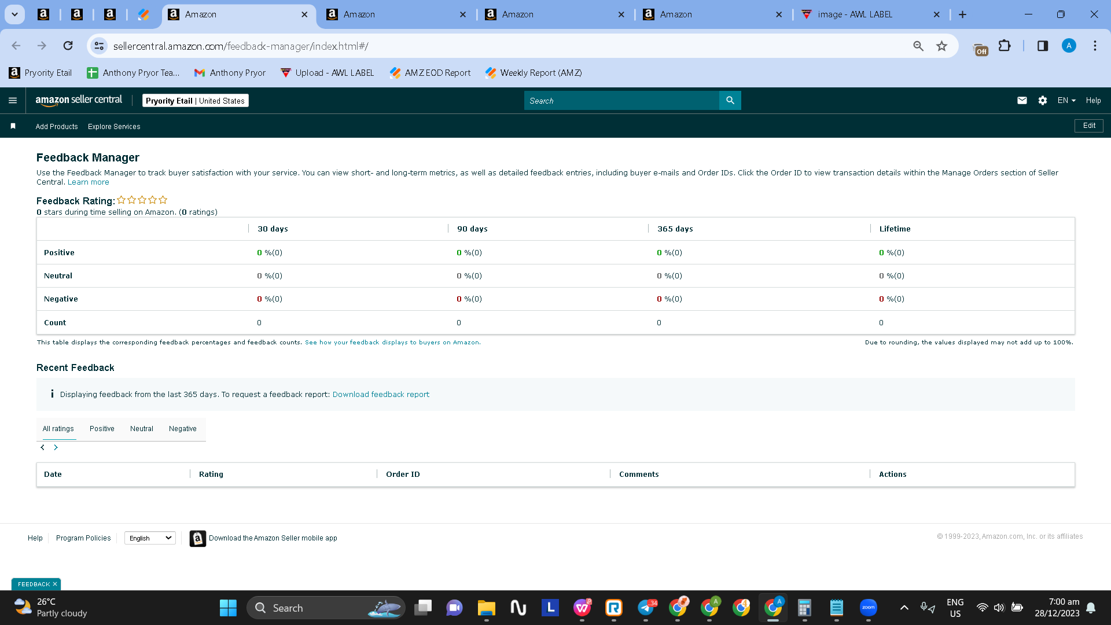
Task: Open a new browser tab
Action: 962,14
